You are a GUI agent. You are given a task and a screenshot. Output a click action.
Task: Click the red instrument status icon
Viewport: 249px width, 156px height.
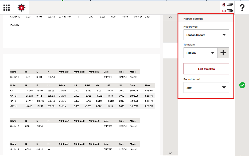pos(224,5)
